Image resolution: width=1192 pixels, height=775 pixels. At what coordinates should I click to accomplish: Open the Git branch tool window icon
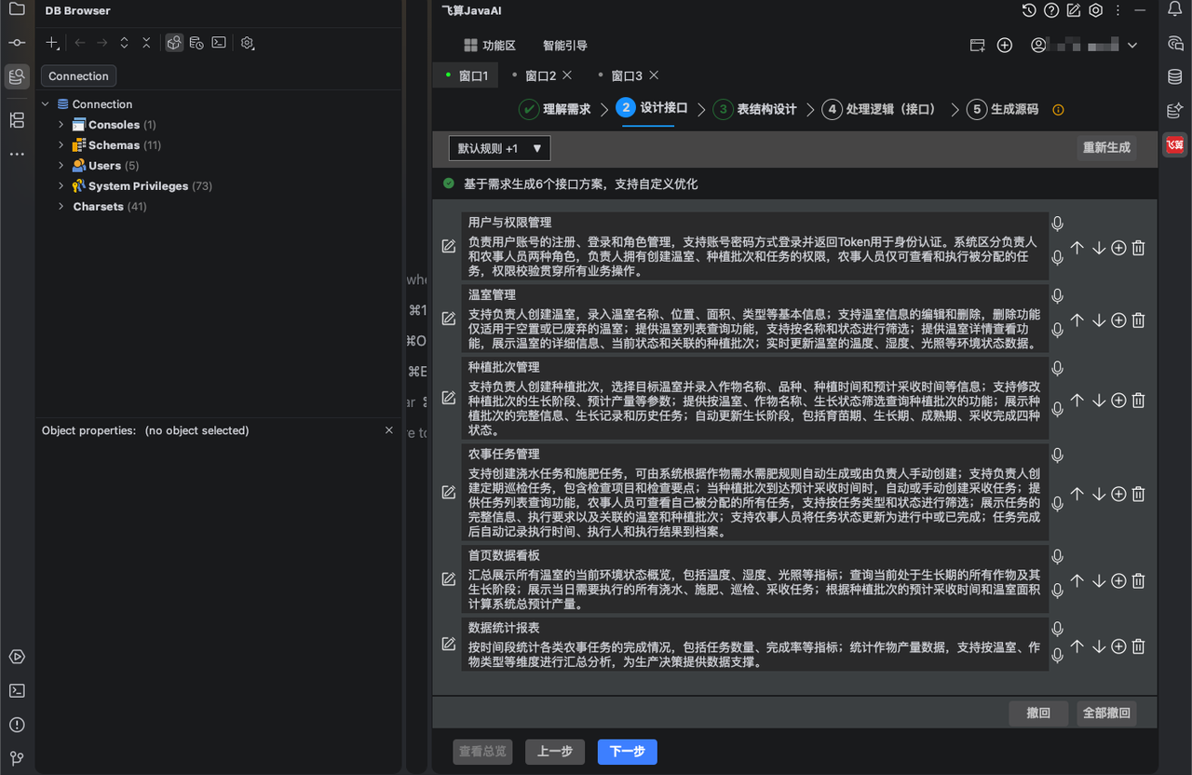click(x=17, y=758)
